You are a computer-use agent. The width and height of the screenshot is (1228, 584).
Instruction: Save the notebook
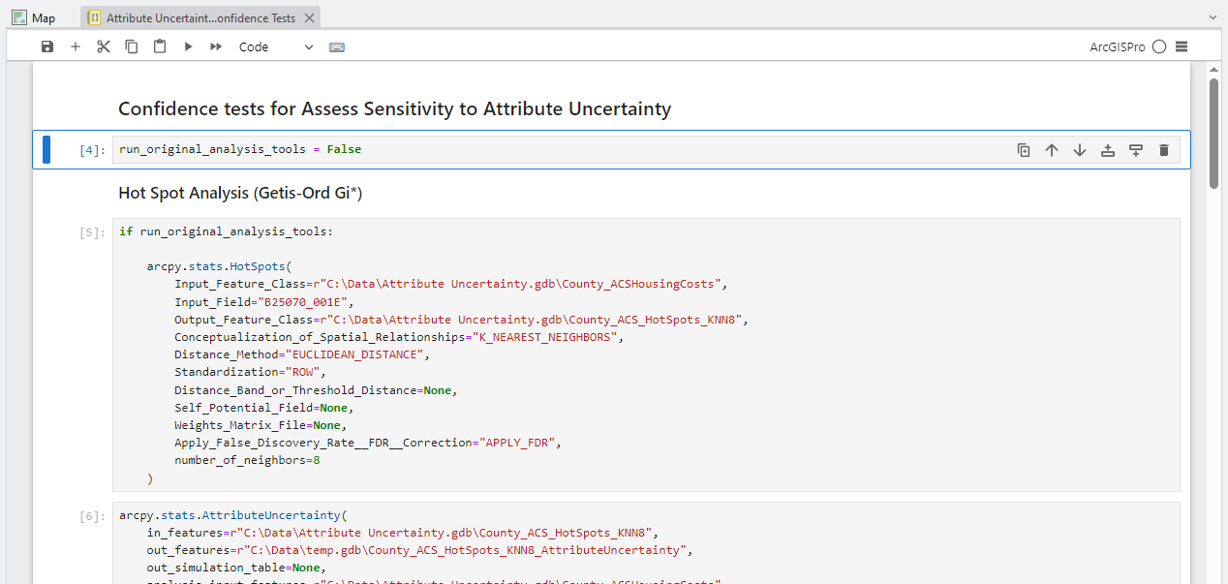(46, 46)
